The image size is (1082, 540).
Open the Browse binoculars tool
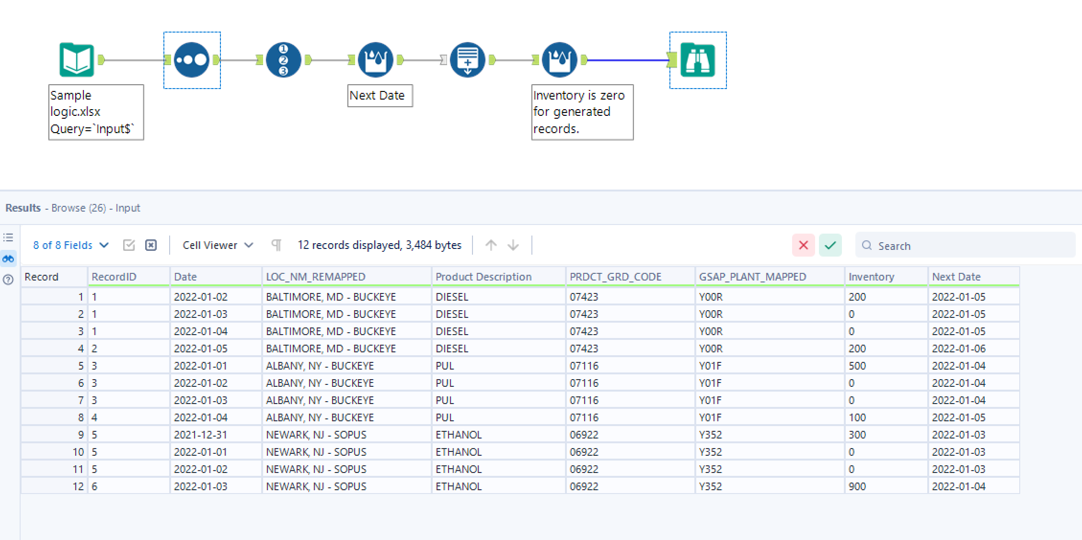click(698, 60)
